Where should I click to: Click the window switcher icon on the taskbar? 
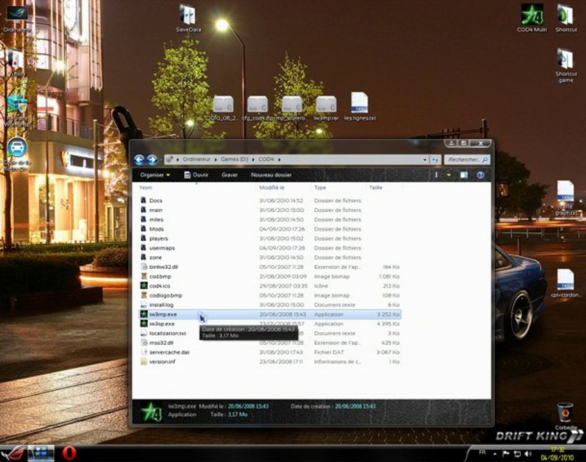point(40,453)
